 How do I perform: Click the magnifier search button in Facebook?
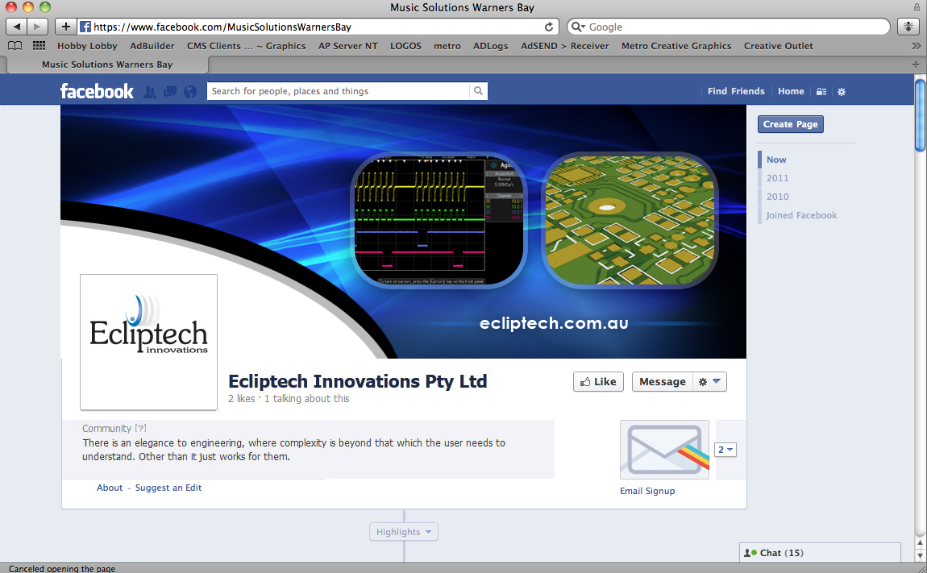pos(478,90)
